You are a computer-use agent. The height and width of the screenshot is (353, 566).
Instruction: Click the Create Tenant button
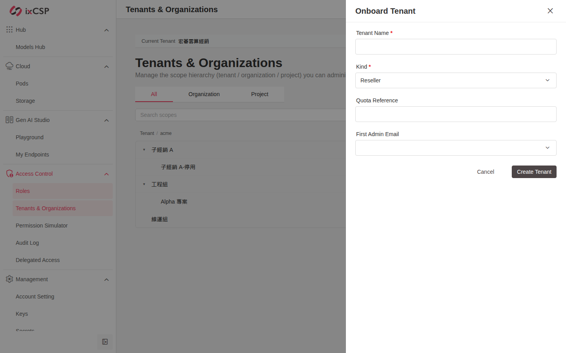(x=534, y=172)
